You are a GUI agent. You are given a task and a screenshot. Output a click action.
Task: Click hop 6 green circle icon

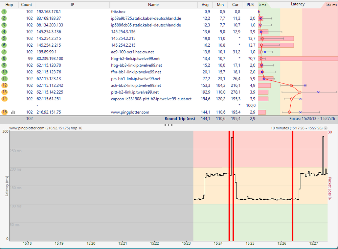pyautogui.click(x=4, y=45)
